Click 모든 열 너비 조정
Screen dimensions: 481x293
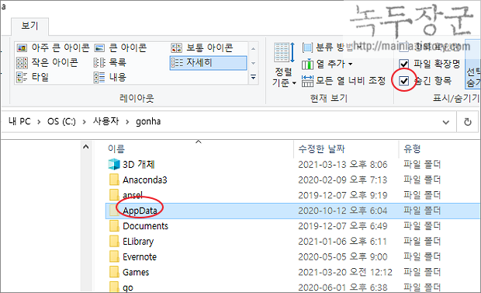[344, 81]
